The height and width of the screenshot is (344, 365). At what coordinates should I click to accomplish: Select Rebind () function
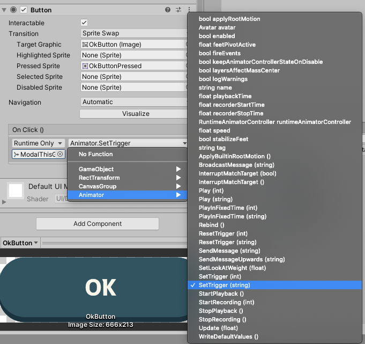pyautogui.click(x=274, y=225)
